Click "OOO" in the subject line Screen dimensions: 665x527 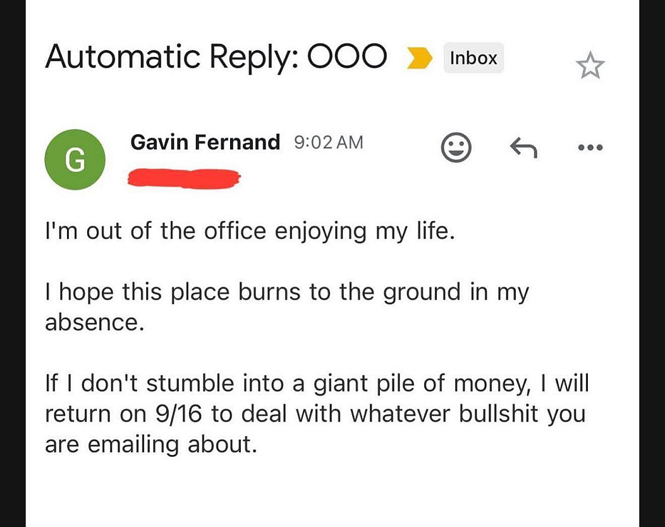point(347,58)
